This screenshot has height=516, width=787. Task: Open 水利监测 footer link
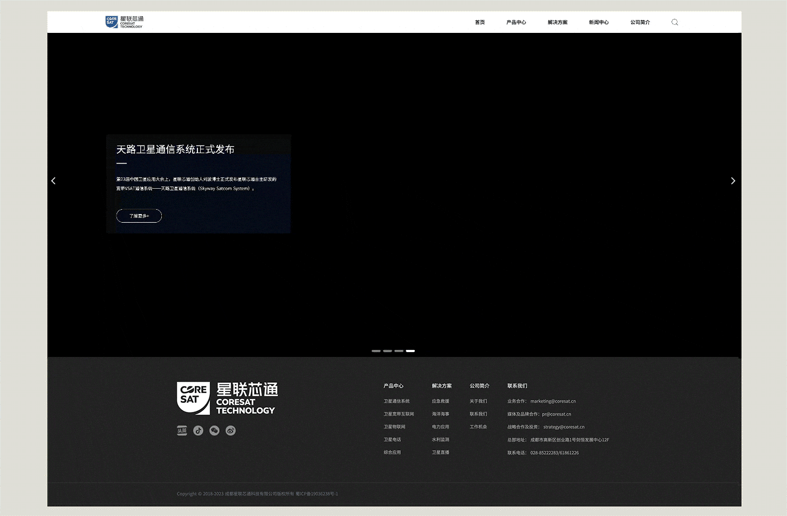pyautogui.click(x=440, y=439)
